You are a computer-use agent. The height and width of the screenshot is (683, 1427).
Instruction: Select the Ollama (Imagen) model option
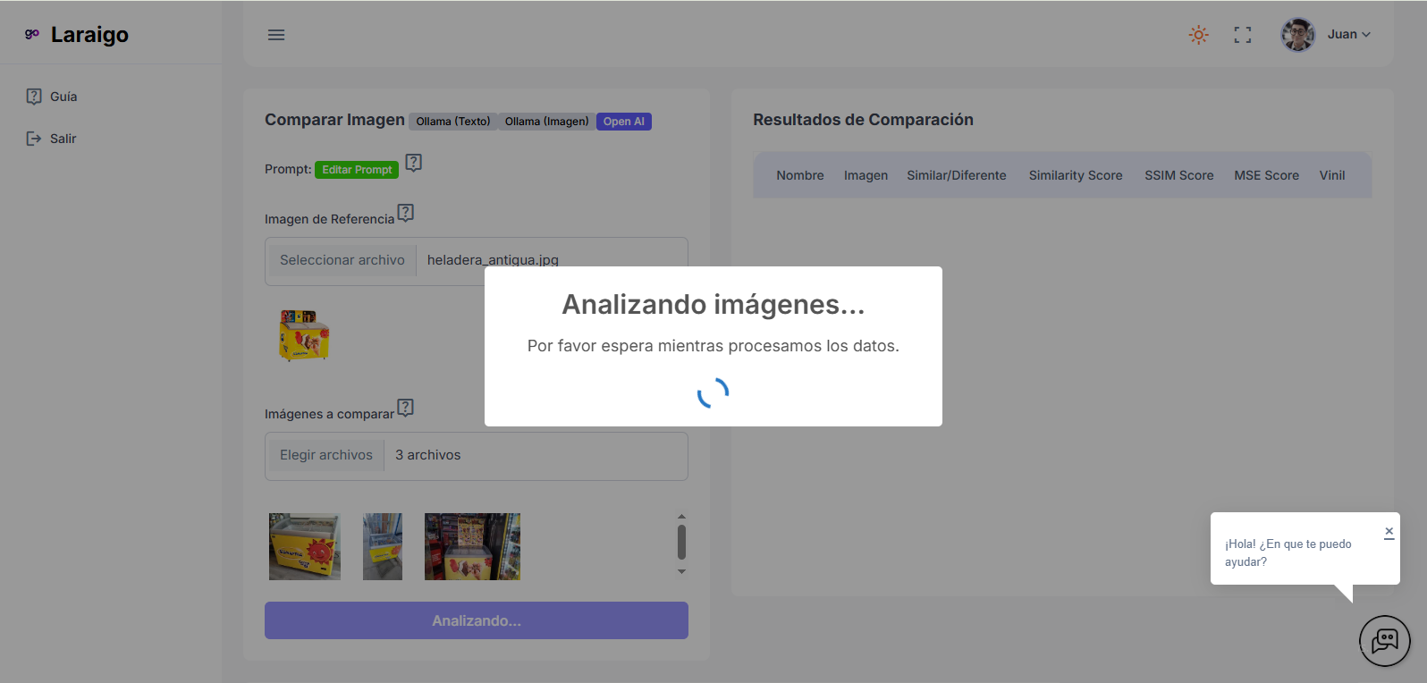click(x=546, y=122)
